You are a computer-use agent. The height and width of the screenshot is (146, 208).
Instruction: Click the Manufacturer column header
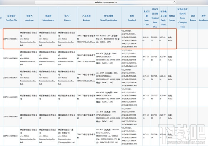pyautogui.click(x=48, y=18)
